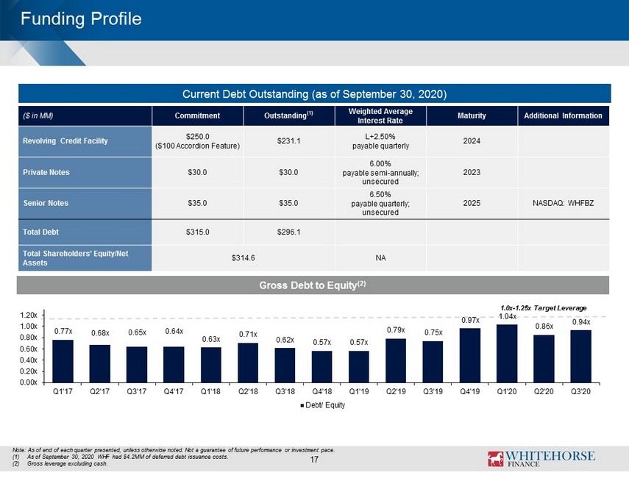Click the 6.50% payable quarterly cell
This screenshot has height=481, width=629.
click(380, 203)
